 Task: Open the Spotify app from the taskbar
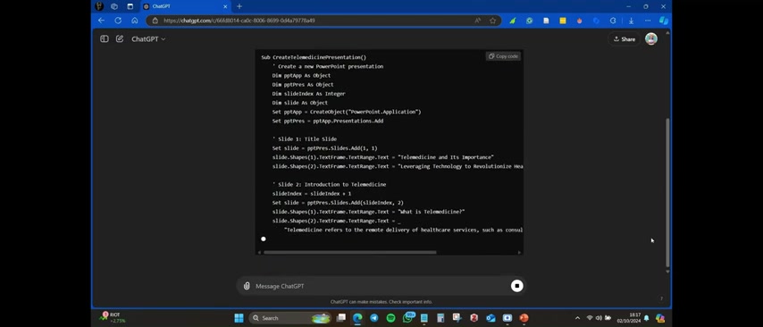(x=390, y=318)
